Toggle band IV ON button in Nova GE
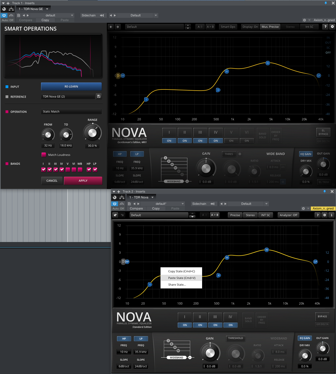 [216, 141]
